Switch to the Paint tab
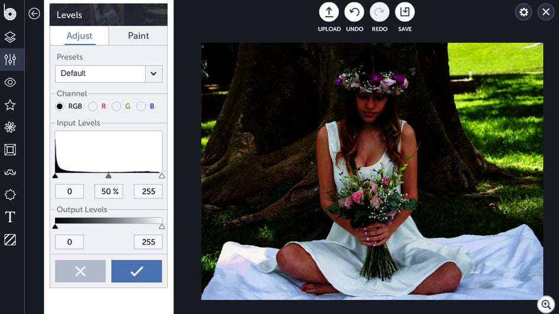The width and height of the screenshot is (559, 314). 139,36
